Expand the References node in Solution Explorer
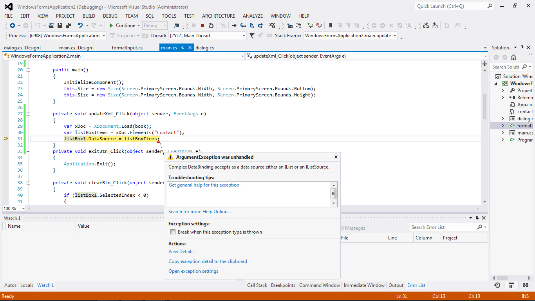This screenshot has height=301, width=535. 503,98
